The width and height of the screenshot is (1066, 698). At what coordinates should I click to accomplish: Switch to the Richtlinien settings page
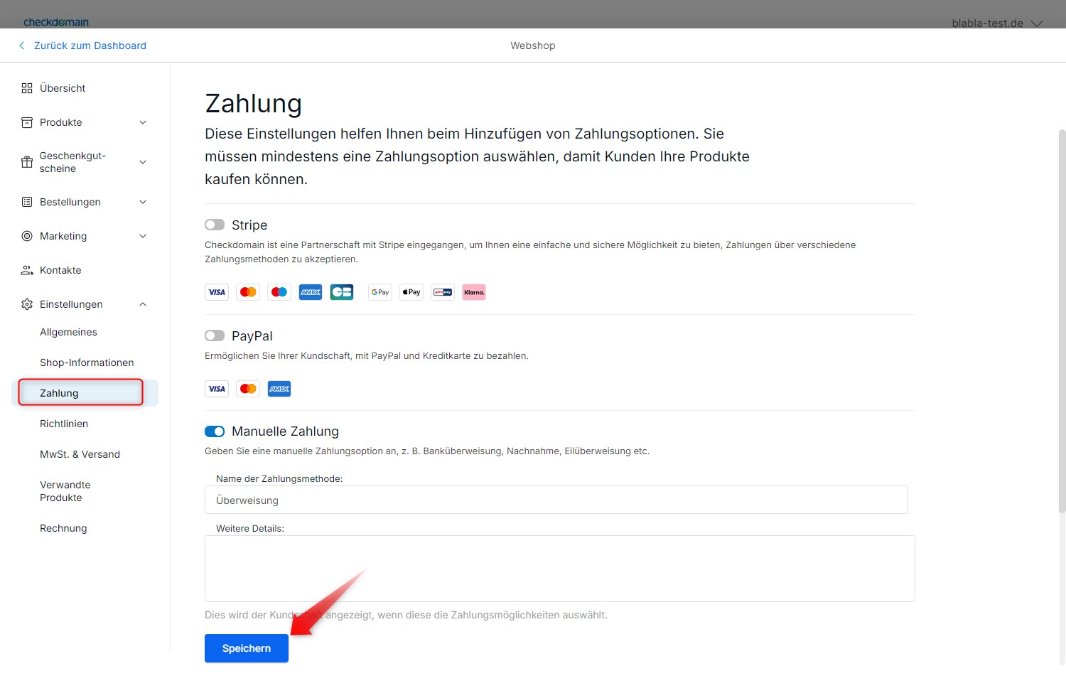tap(64, 424)
